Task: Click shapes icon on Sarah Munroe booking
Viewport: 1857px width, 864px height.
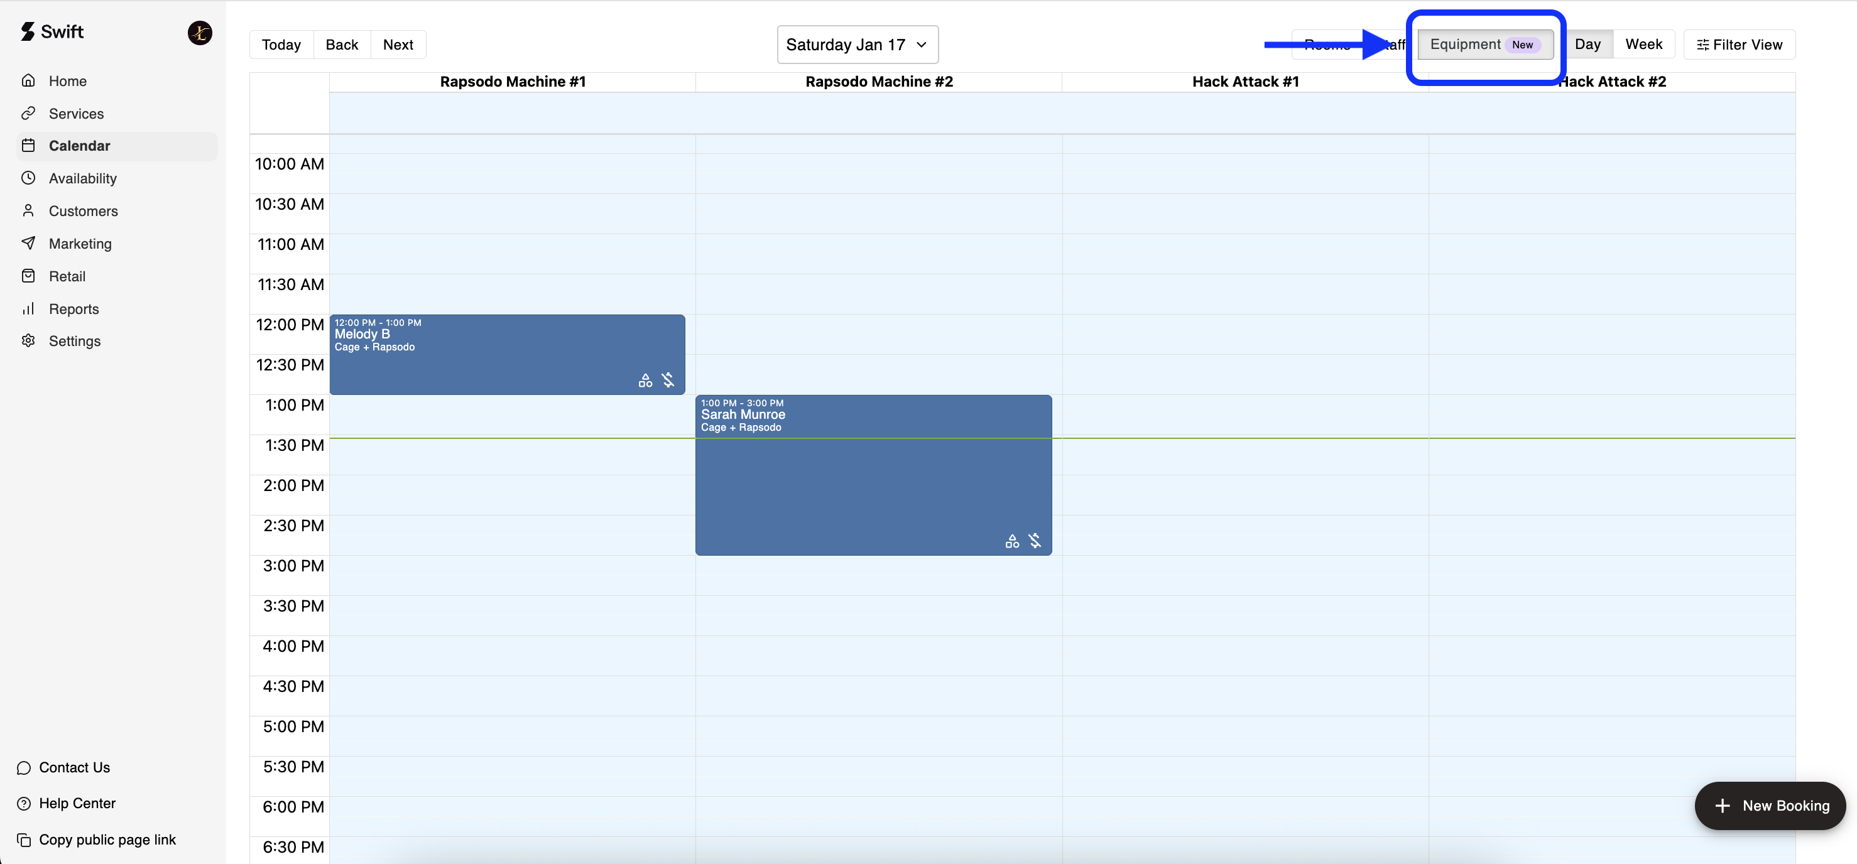Action: coord(1011,541)
